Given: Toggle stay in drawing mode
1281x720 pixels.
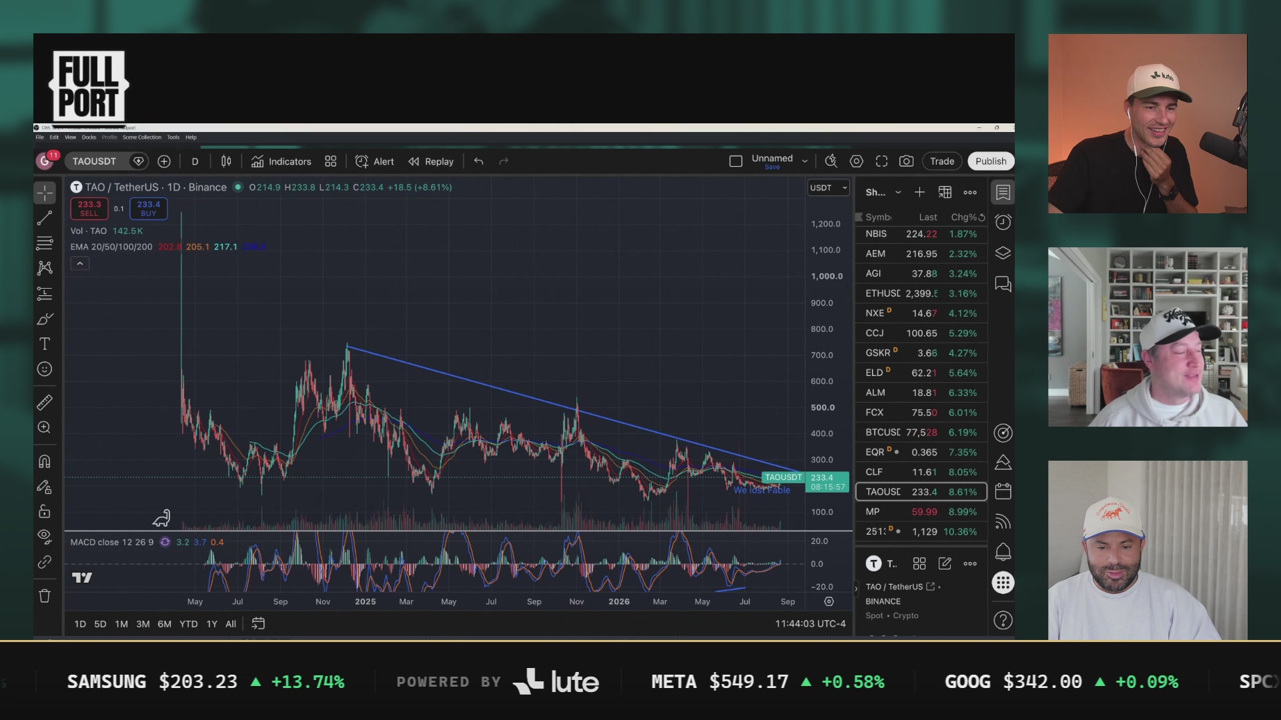Looking at the screenshot, I should click(x=45, y=487).
